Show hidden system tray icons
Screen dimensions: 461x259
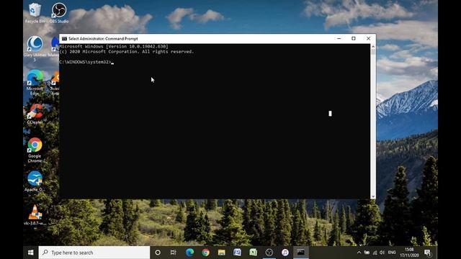[x=359, y=253]
